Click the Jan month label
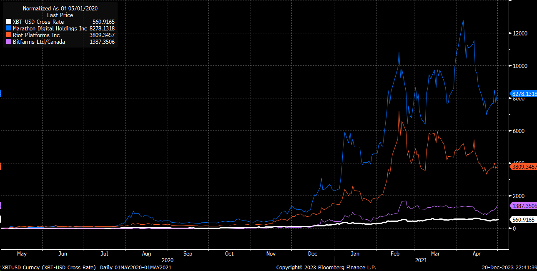The height and width of the screenshot is (271, 537). tap(355, 253)
